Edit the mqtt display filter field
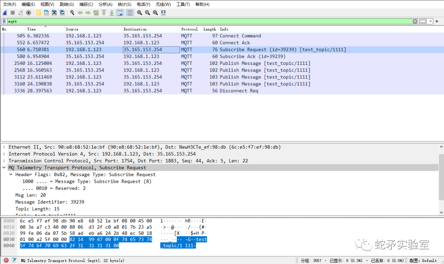This screenshot has width=444, height=264. point(210,21)
